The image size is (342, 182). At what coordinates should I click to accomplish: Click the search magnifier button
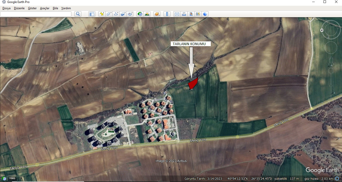click(x=78, y=14)
